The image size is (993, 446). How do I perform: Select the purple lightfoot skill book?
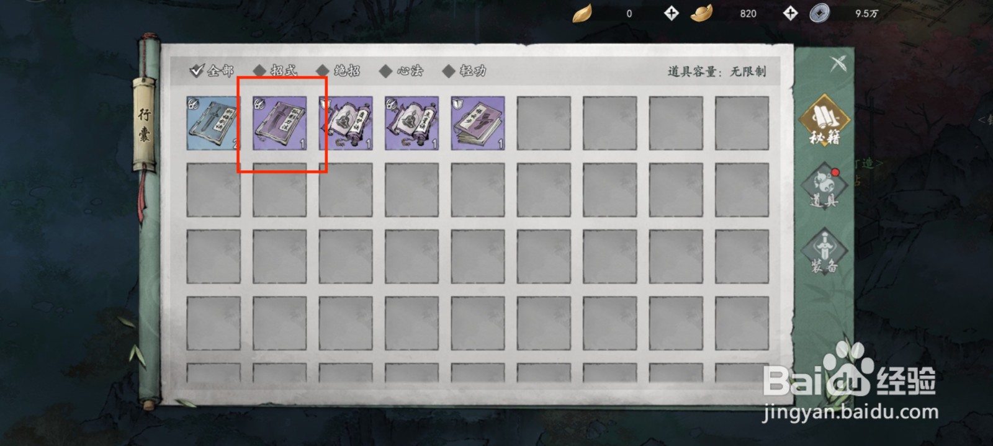[x=478, y=123]
